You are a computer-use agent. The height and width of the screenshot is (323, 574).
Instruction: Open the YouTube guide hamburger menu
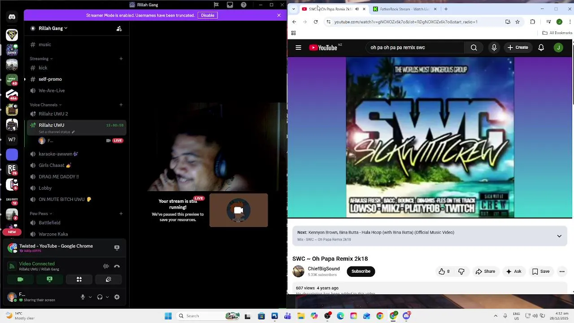coord(298,48)
